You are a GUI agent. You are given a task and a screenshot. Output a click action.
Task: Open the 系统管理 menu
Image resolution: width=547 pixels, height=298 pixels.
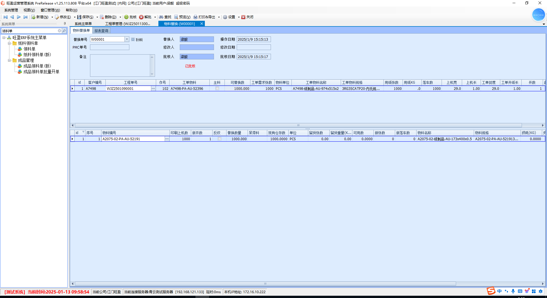click(x=11, y=10)
